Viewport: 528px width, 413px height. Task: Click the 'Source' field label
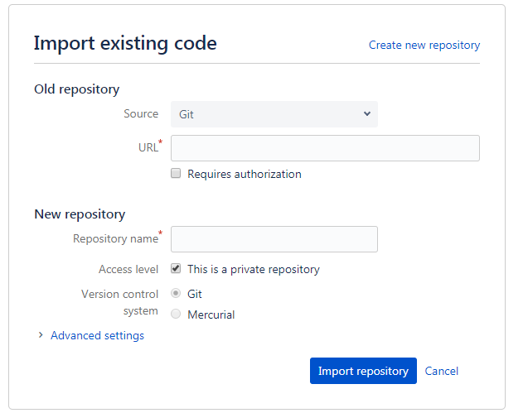coord(141,113)
